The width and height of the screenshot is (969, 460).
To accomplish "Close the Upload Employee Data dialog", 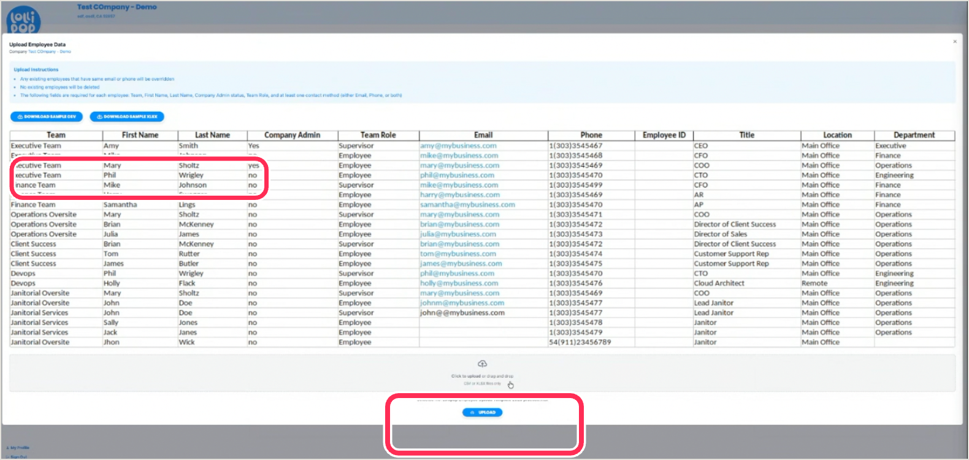I will click(955, 42).
